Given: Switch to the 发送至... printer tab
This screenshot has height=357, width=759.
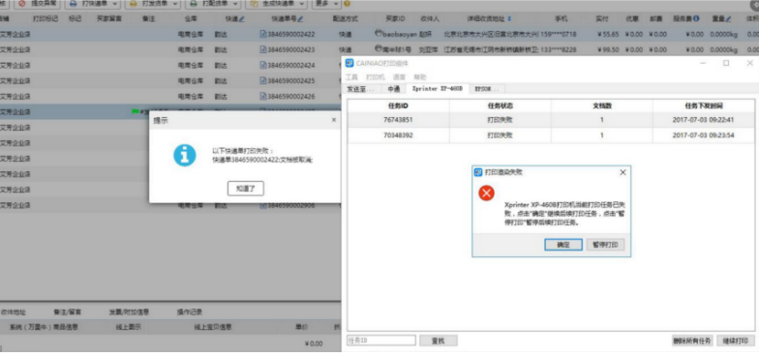Looking at the screenshot, I should click(361, 89).
